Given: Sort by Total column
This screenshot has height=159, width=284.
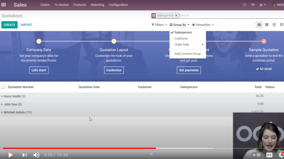Looking at the screenshot, I should click(258, 87).
